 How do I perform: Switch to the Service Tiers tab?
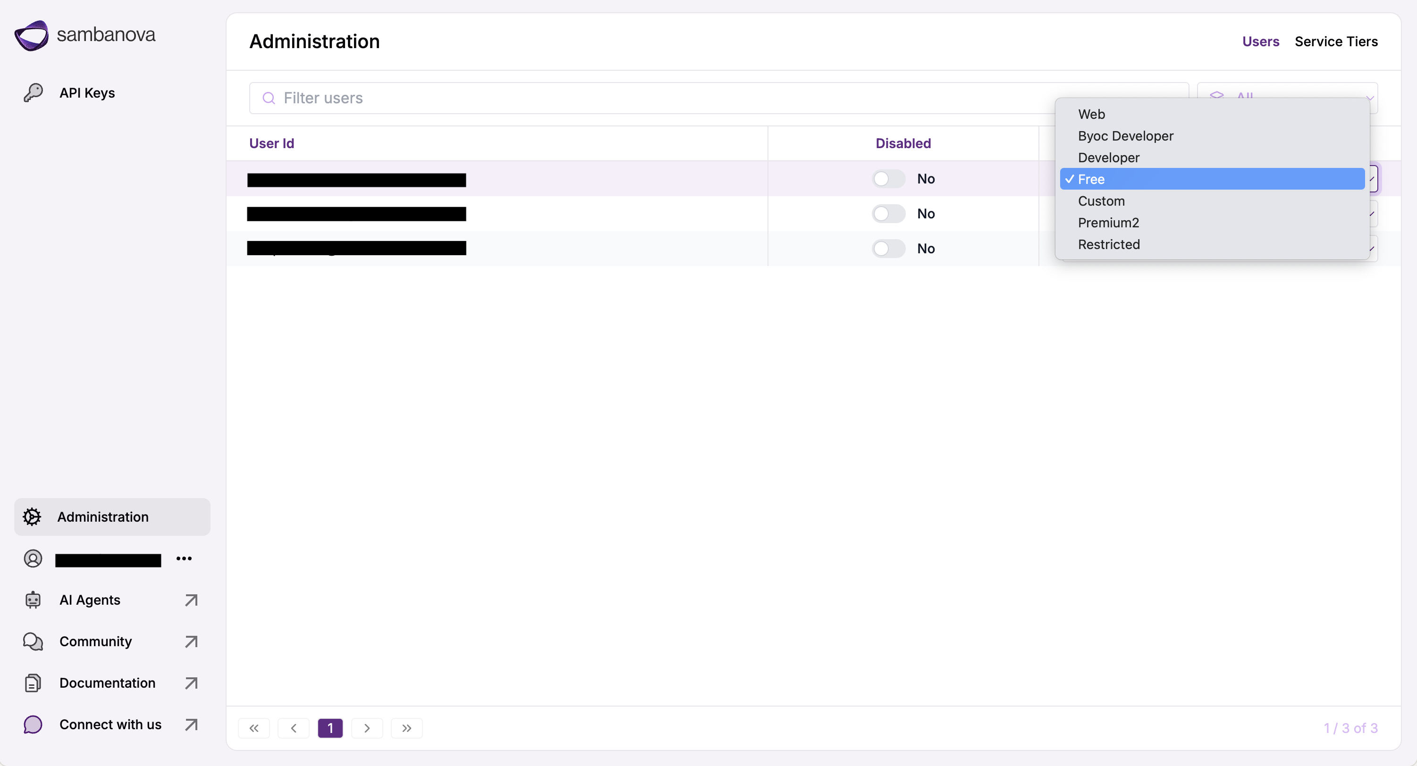(x=1337, y=41)
